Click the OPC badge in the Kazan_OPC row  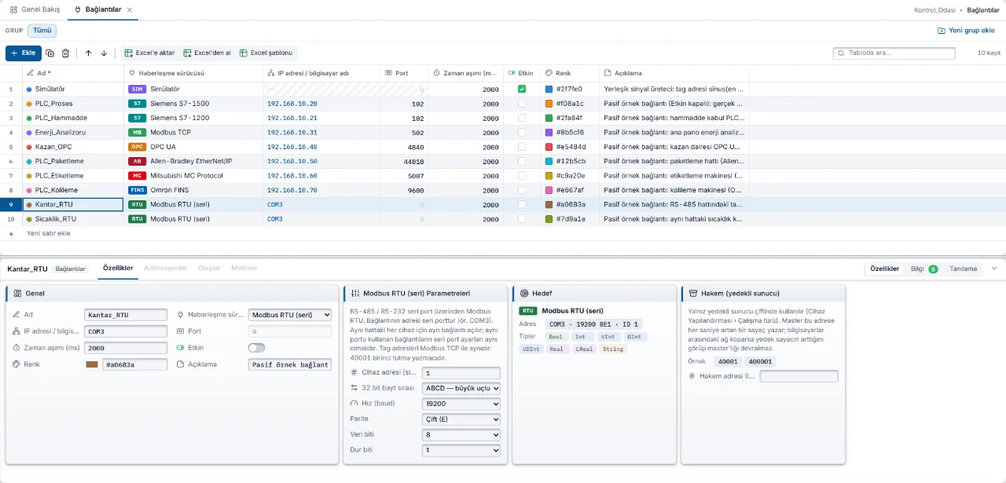coord(138,147)
